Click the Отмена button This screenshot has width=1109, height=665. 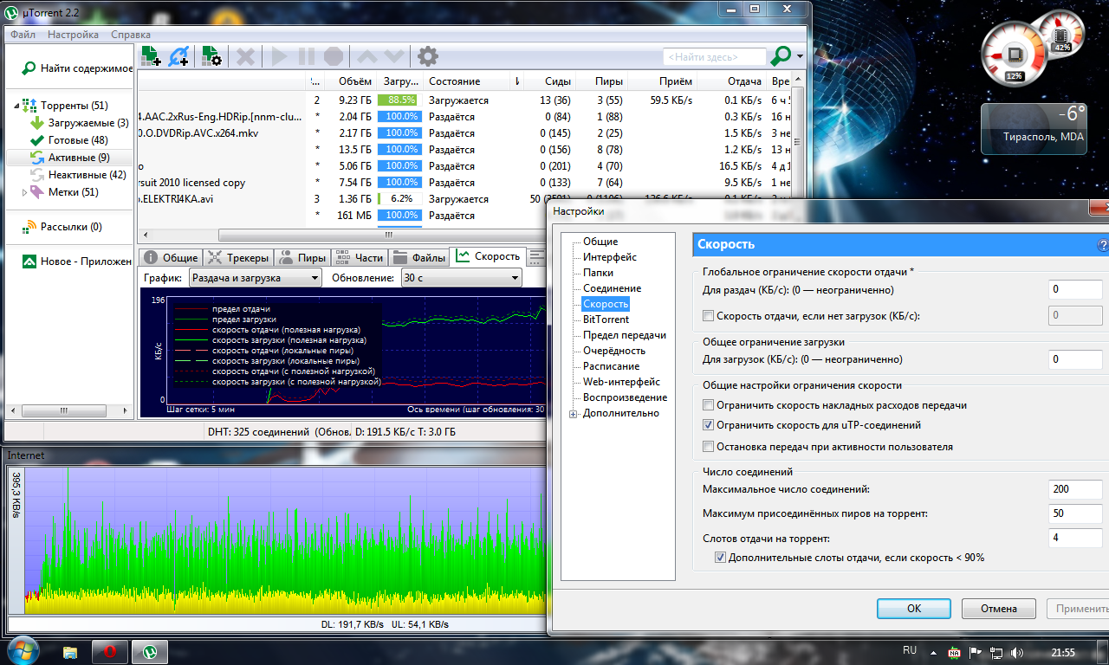(998, 608)
